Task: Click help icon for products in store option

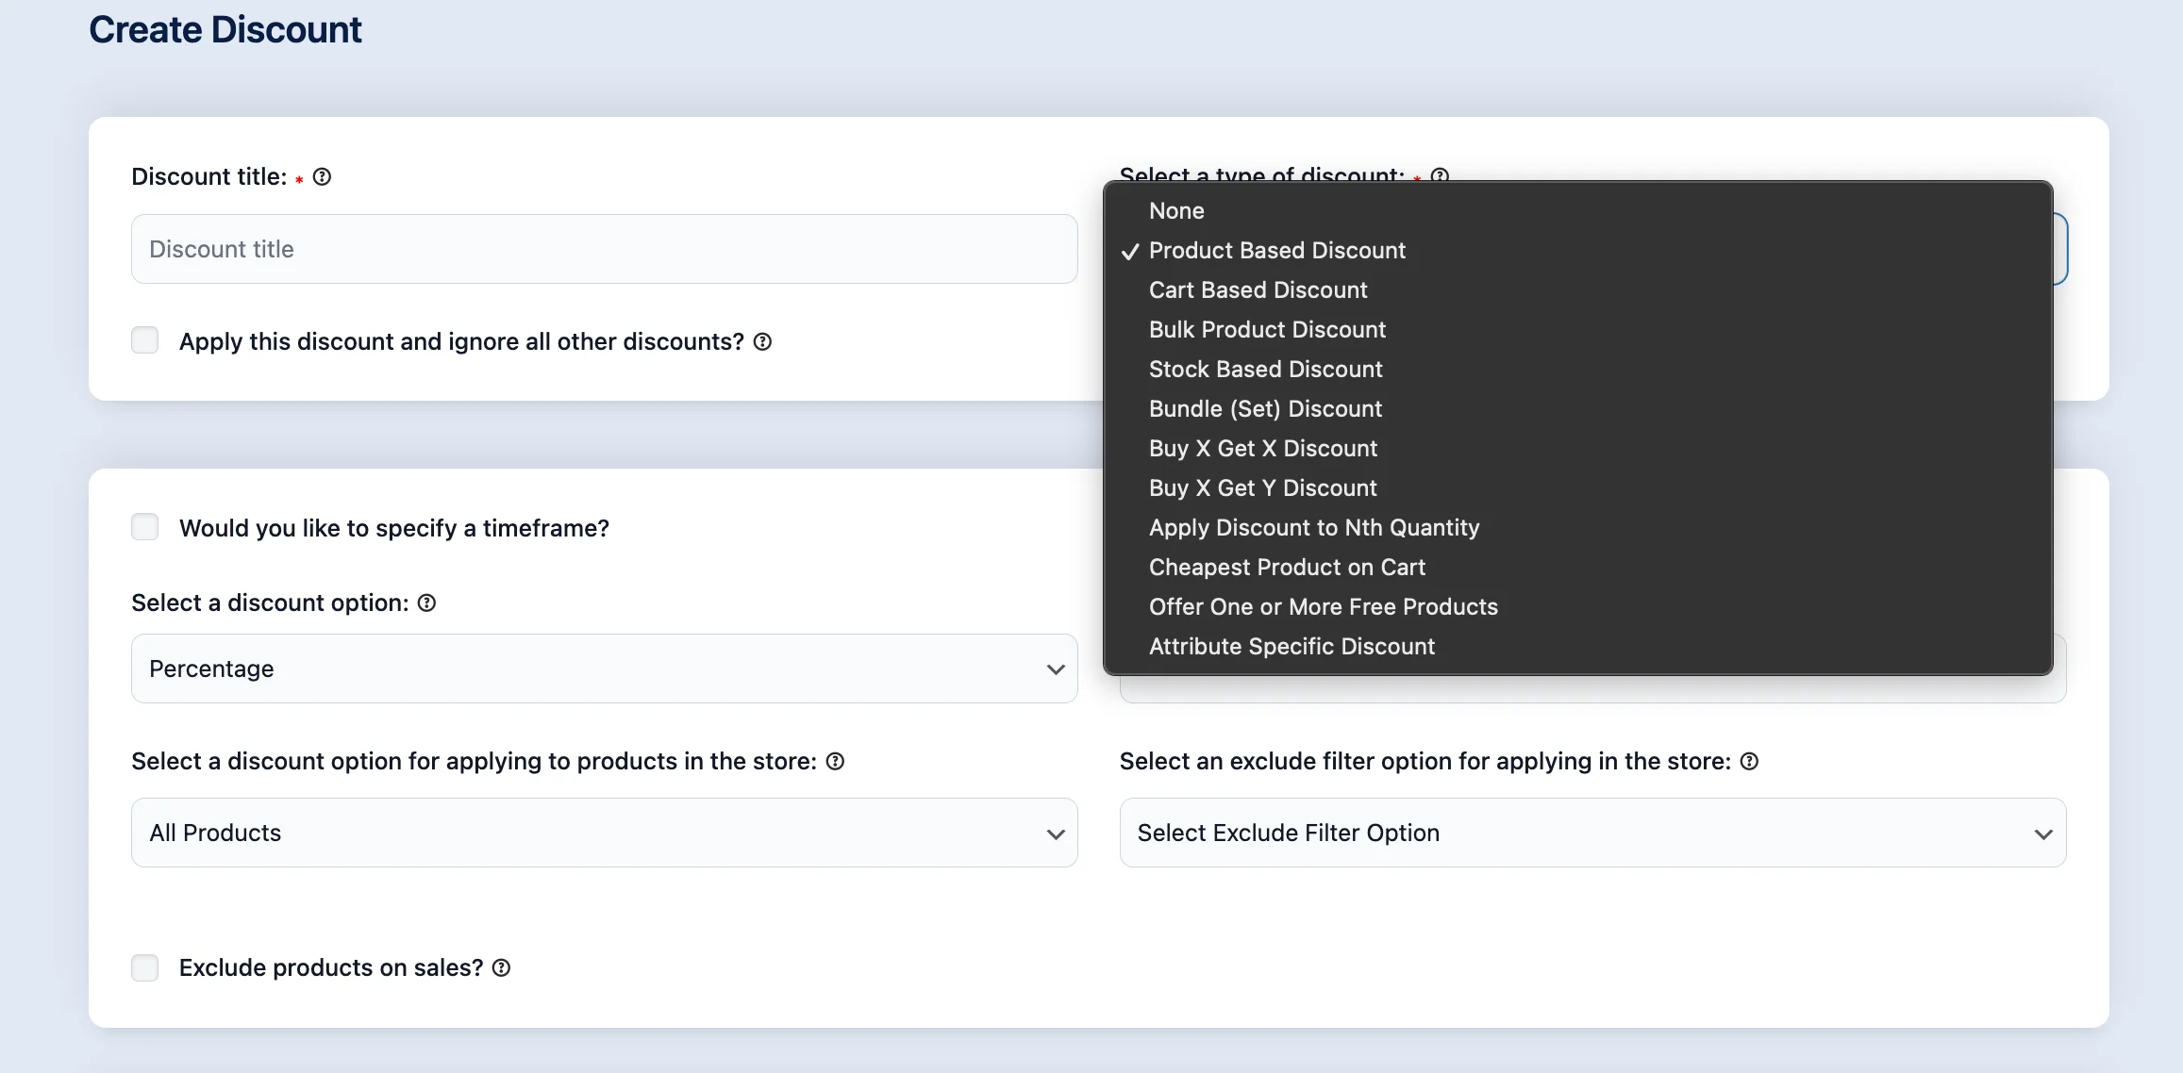Action: (x=835, y=762)
